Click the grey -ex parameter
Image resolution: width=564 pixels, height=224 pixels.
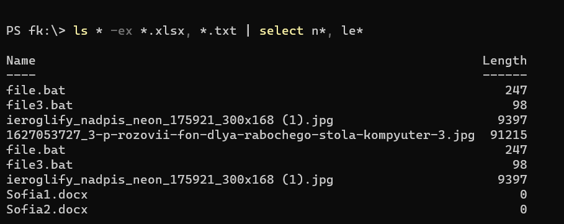(x=122, y=31)
